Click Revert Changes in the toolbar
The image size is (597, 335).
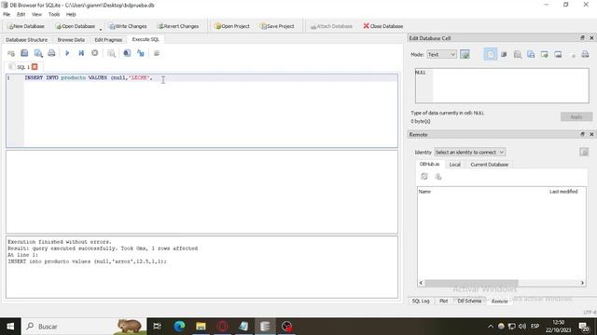pos(178,26)
